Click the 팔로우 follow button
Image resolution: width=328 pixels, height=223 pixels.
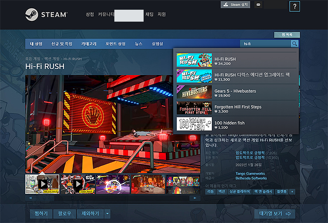coord(64,214)
